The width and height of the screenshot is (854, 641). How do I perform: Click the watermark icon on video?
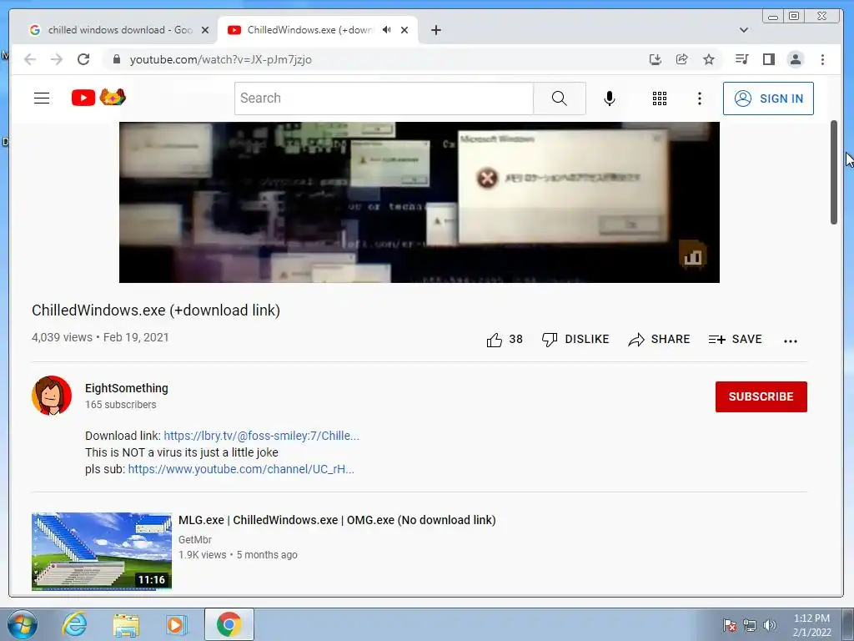[692, 254]
